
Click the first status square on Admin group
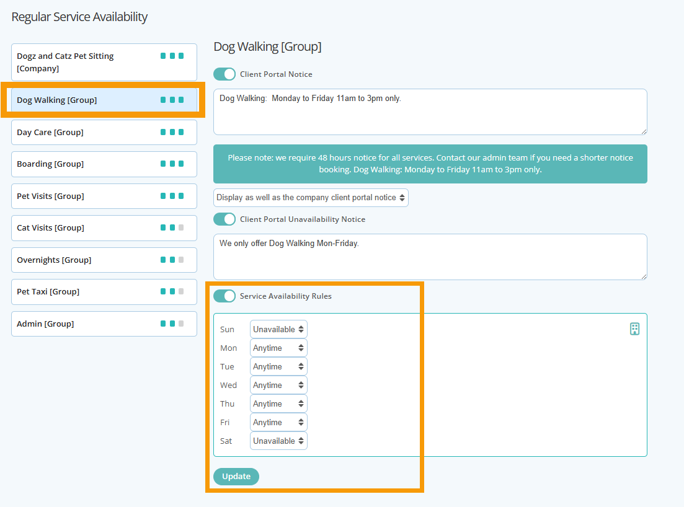(162, 323)
